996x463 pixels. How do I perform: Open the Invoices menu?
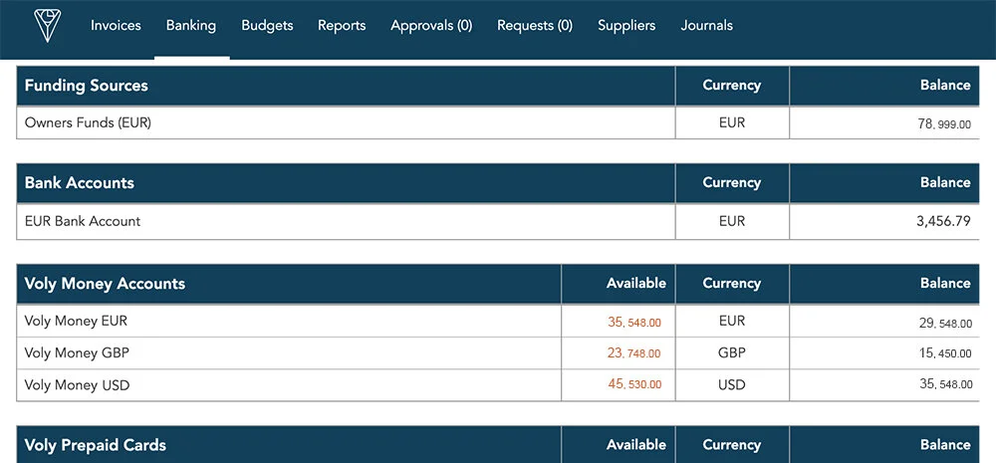116,26
